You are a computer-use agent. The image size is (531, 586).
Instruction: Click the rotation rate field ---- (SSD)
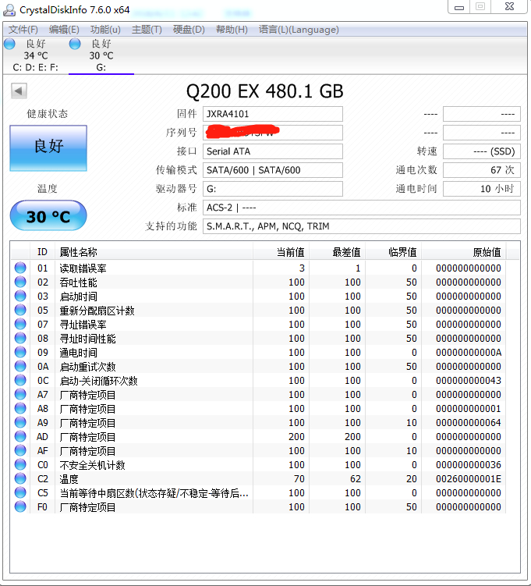482,151
